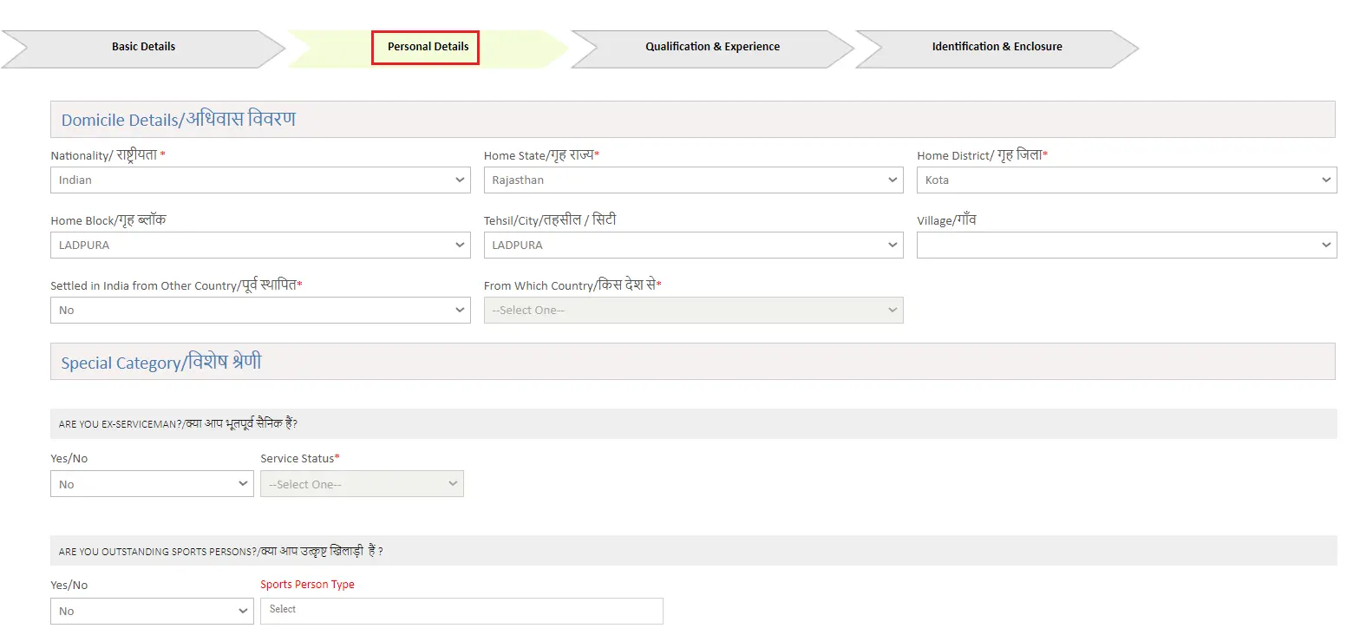Click the From Which Country label
The height and width of the screenshot is (635, 1360).
click(x=572, y=285)
